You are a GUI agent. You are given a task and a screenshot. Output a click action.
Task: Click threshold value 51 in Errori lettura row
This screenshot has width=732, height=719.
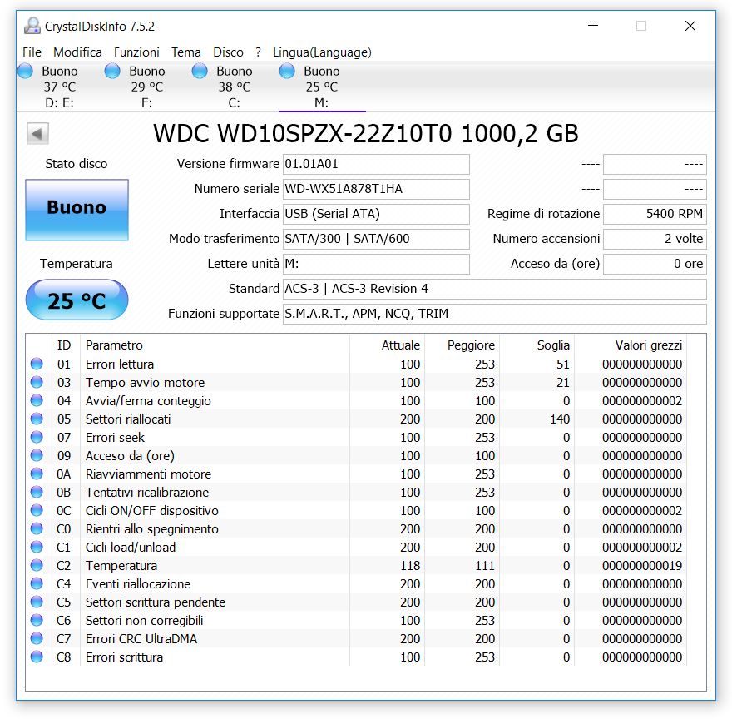563,364
